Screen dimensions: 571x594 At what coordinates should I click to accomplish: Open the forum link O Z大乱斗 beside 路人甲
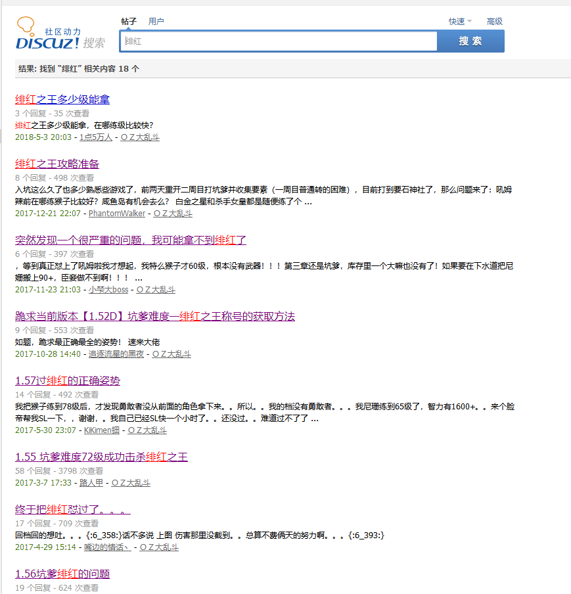coord(131,483)
